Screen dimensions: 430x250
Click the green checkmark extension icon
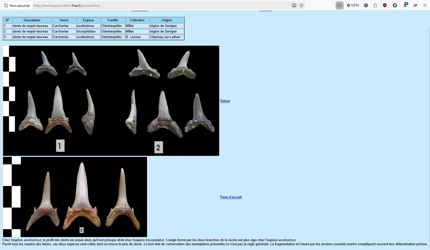(395, 5)
